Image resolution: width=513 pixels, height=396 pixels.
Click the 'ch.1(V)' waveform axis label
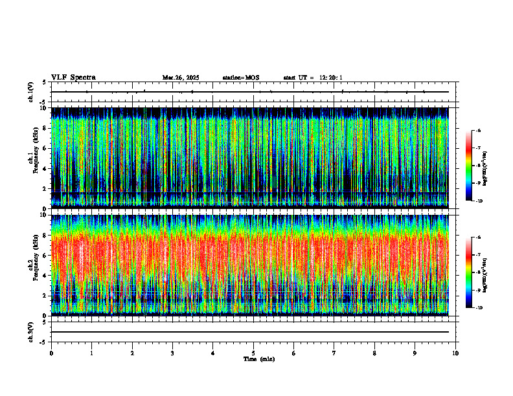tap(31, 92)
